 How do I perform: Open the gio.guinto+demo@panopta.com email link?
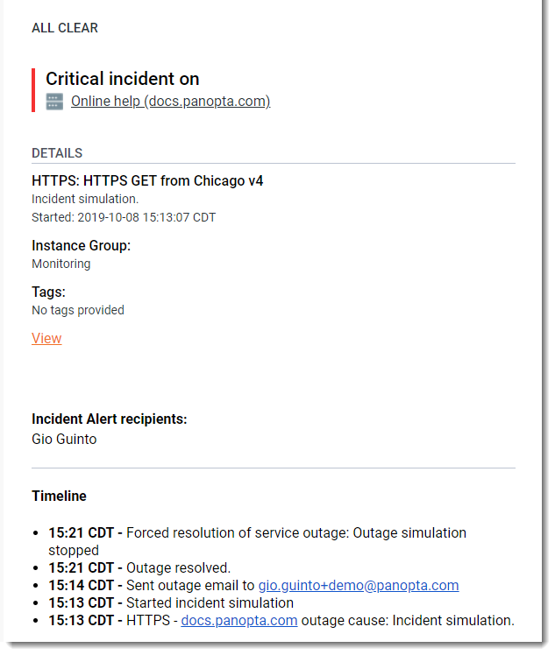(x=358, y=585)
